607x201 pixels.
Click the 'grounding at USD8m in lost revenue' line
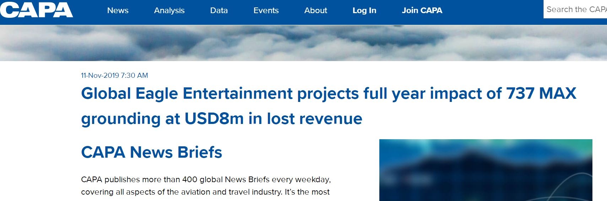[221, 119]
